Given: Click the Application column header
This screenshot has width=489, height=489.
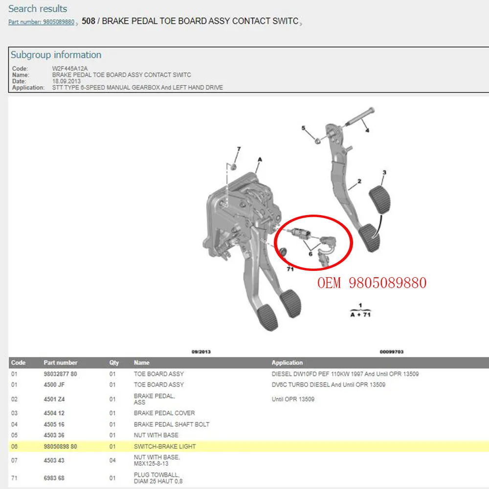Looking at the screenshot, I should coord(287,363).
